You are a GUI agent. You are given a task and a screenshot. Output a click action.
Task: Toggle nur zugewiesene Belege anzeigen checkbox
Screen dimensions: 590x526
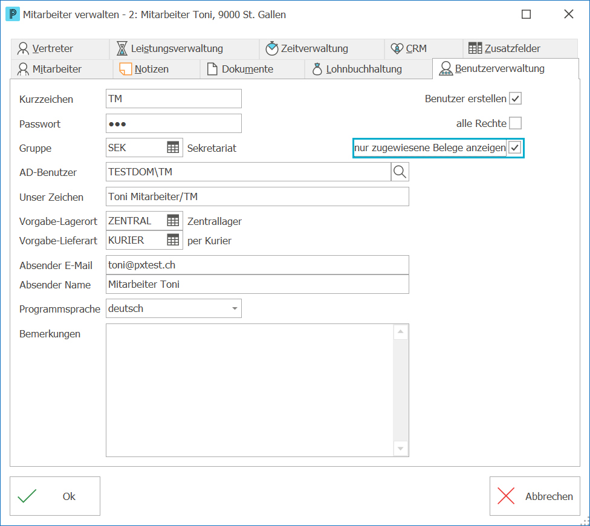click(515, 148)
